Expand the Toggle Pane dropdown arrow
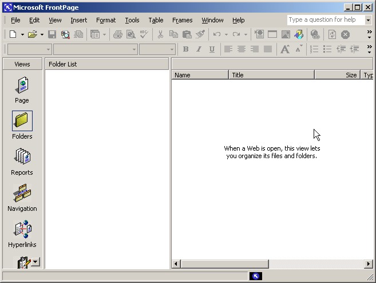The width and height of the screenshot is (376, 283). (x=104, y=34)
